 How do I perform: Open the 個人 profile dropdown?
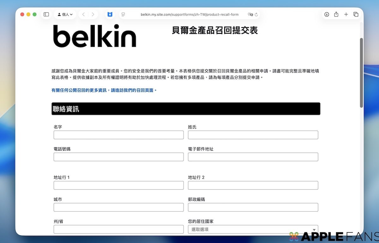click(65, 15)
